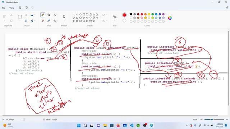Select the Text tool
Viewport: 230px width, 129px height.
click(55, 15)
